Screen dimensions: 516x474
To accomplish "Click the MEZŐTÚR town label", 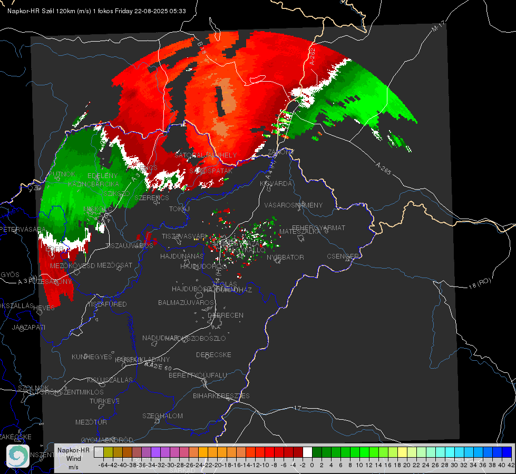I will tap(91, 422).
